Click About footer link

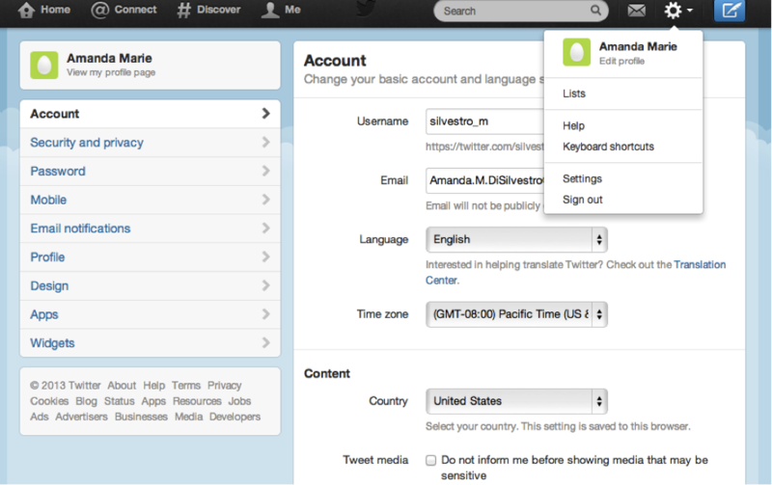pyautogui.click(x=122, y=385)
